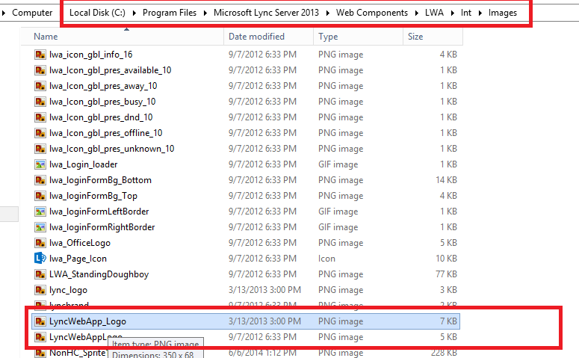579x358 pixels.
Task: Click the lwa_icon_gbl_info_16 file icon
Action: [40, 55]
